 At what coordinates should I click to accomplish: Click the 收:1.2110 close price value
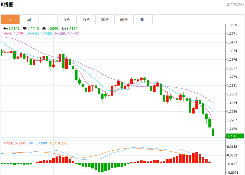[70, 29]
